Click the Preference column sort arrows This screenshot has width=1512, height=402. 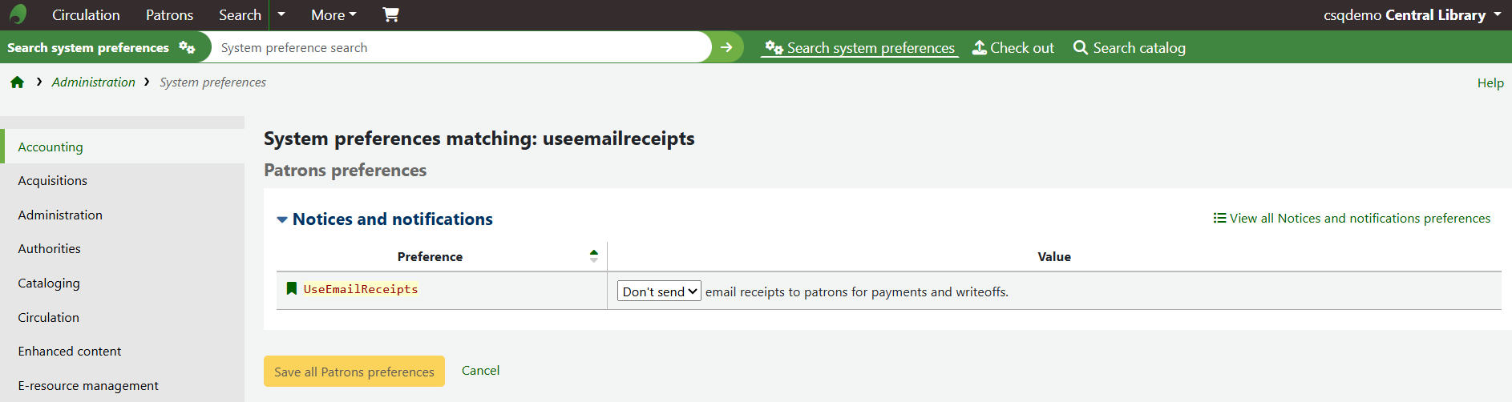pos(593,256)
